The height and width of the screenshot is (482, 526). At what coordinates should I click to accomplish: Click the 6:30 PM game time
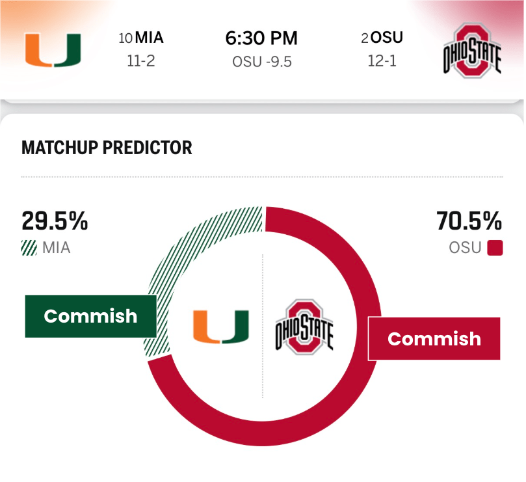pyautogui.click(x=261, y=38)
